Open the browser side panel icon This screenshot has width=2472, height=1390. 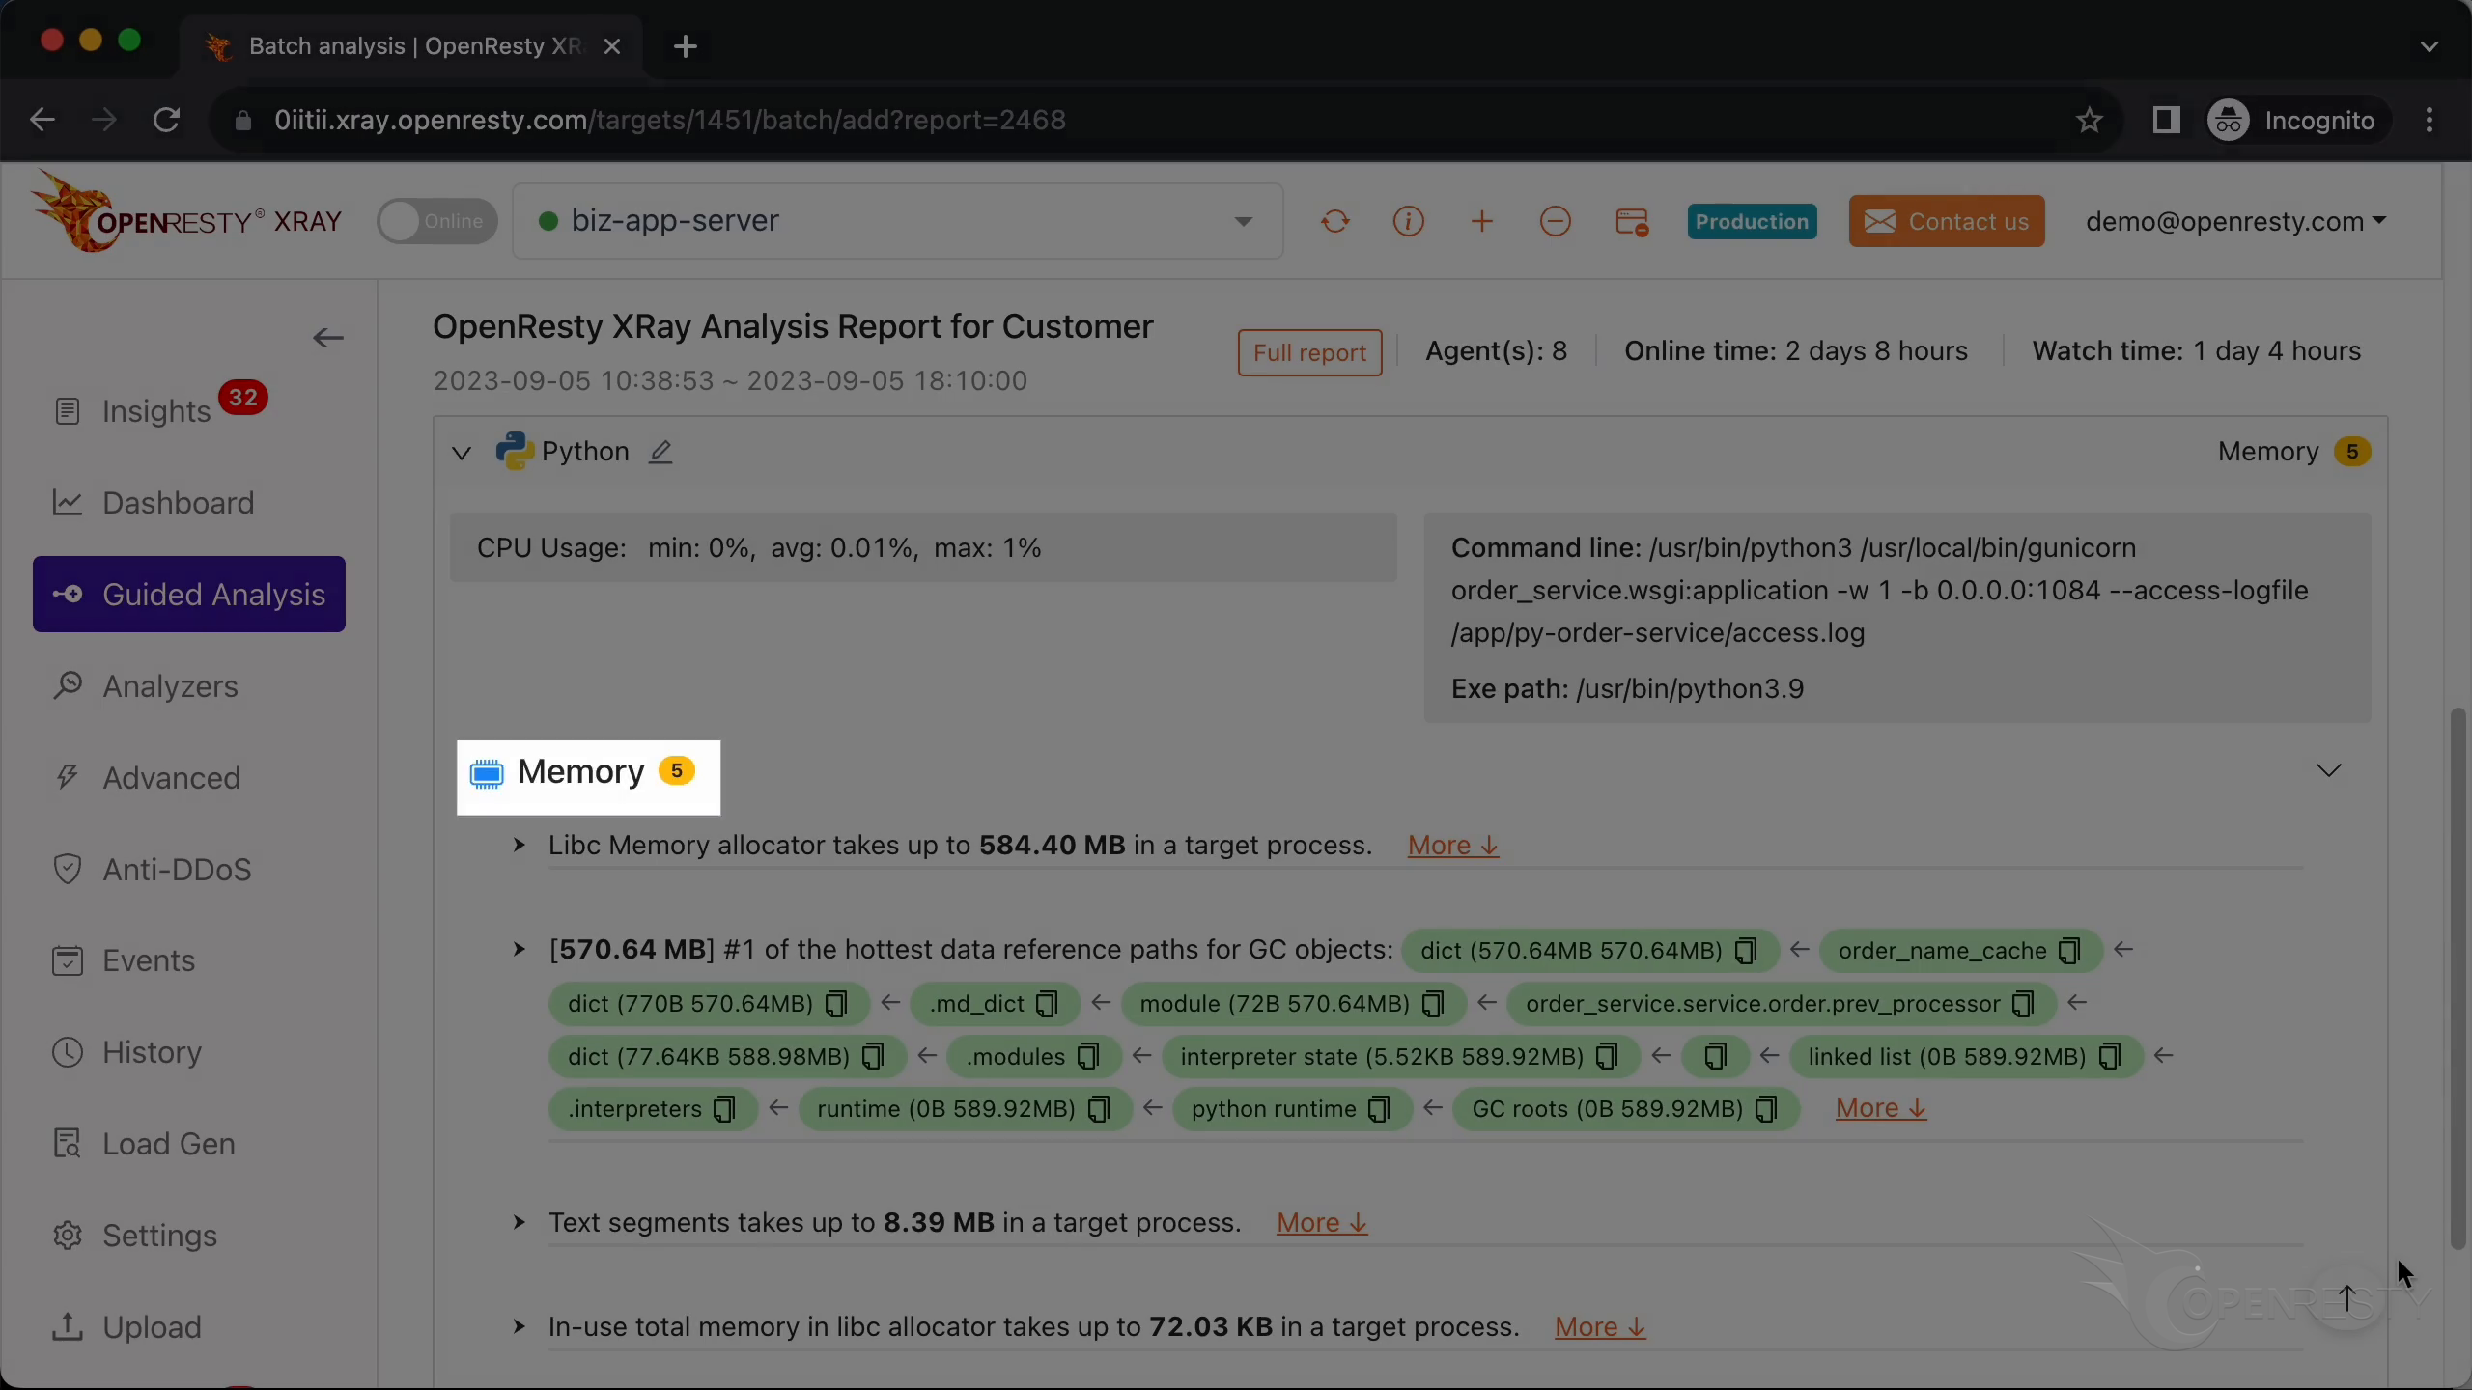(x=2166, y=120)
